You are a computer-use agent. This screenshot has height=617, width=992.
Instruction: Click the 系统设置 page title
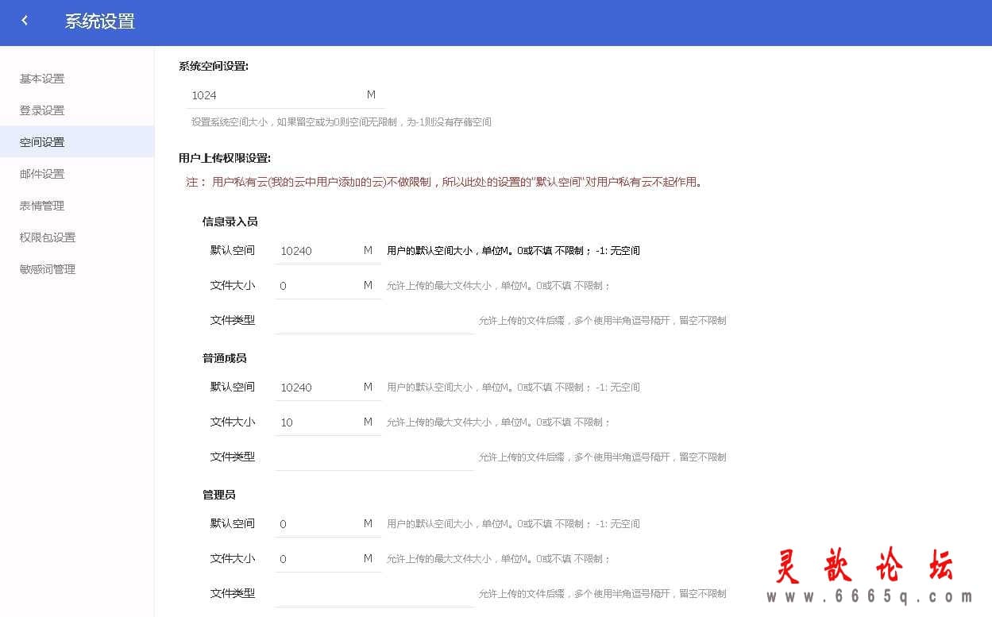(100, 21)
